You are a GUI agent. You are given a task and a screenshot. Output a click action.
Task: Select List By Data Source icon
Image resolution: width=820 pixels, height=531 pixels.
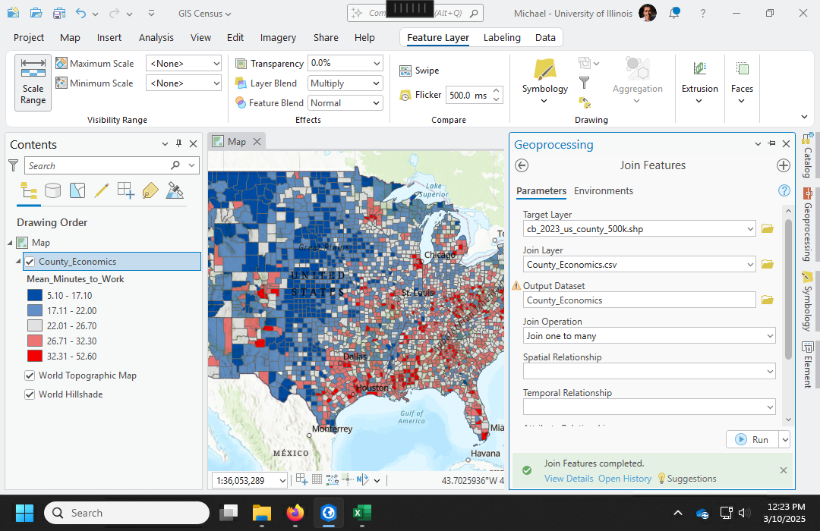53,190
